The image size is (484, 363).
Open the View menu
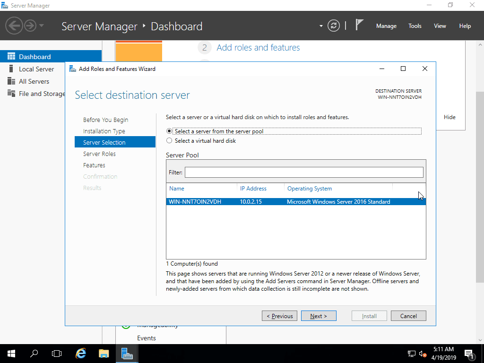coord(440,26)
